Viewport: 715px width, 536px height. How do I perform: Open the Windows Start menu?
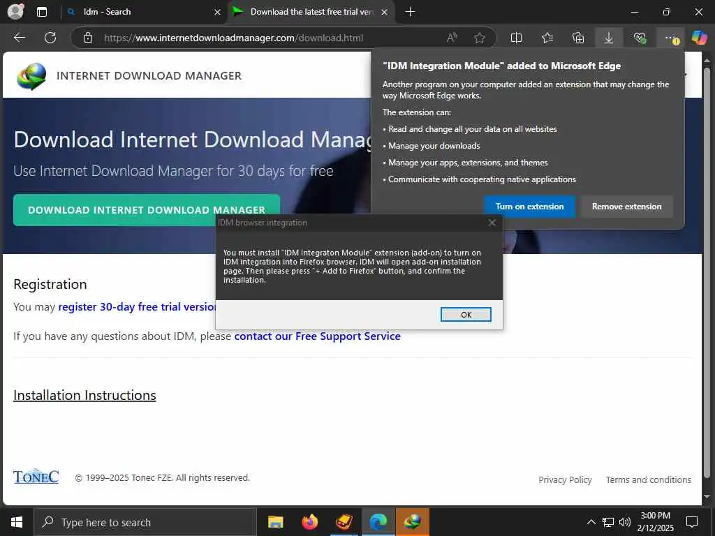click(x=17, y=522)
